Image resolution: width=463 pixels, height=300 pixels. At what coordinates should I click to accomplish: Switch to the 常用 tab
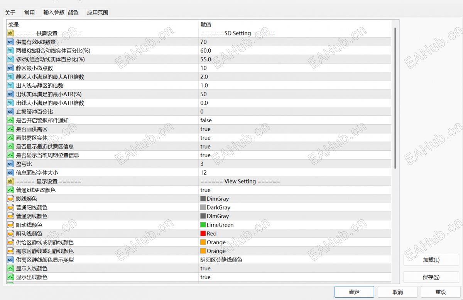[29, 13]
